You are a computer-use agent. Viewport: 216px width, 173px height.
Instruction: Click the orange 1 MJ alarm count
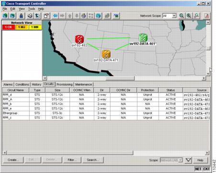tap(22, 27)
